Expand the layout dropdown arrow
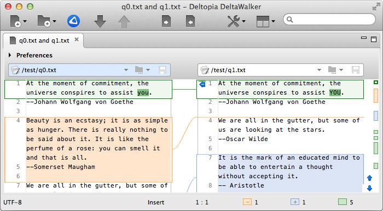The height and width of the screenshot is (211, 383). tap(274, 21)
